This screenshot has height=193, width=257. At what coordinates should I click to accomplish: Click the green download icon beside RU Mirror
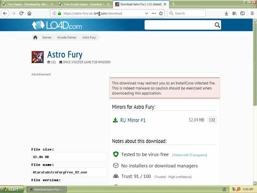point(115,120)
